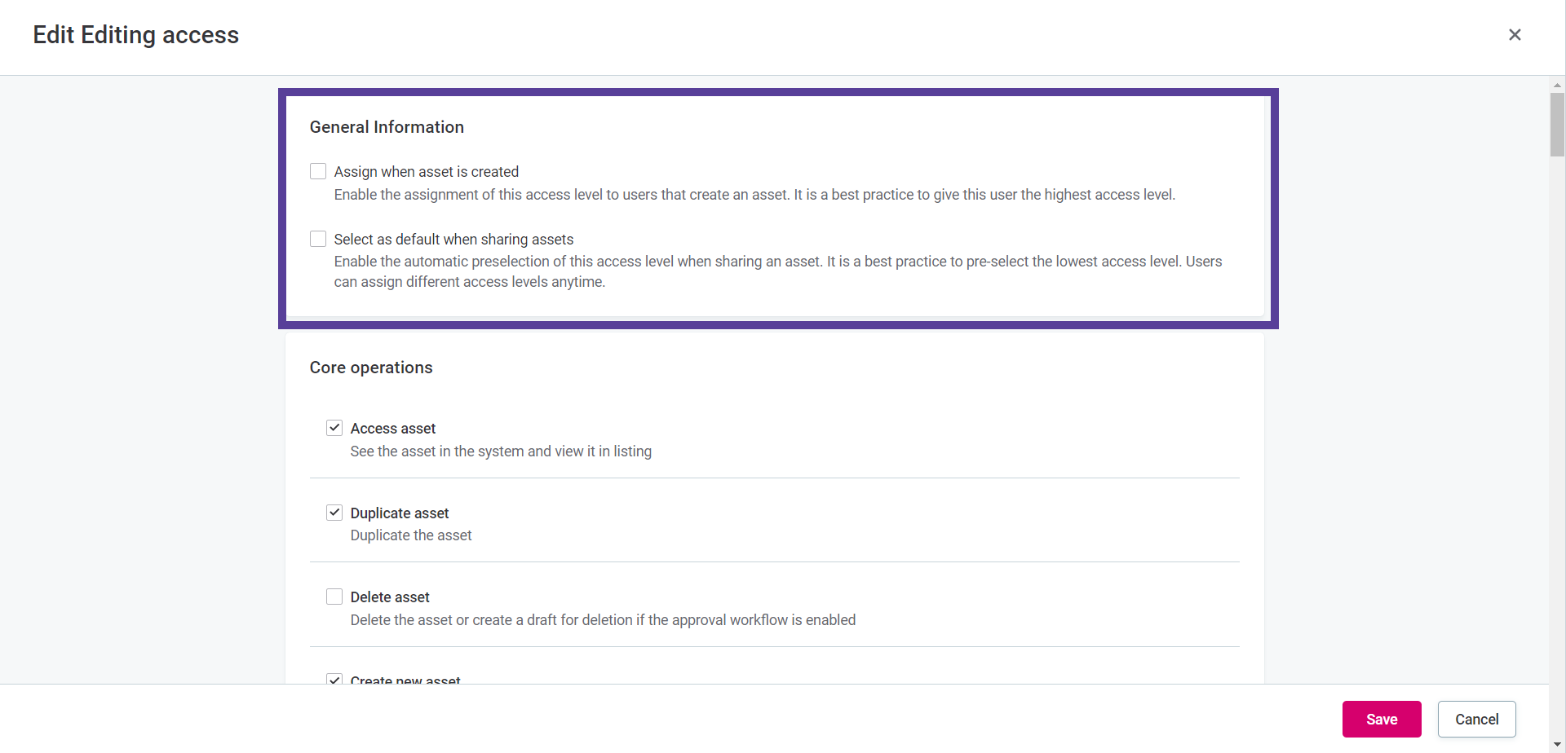Toggle the "Create new asset" checkbox

pos(334,679)
